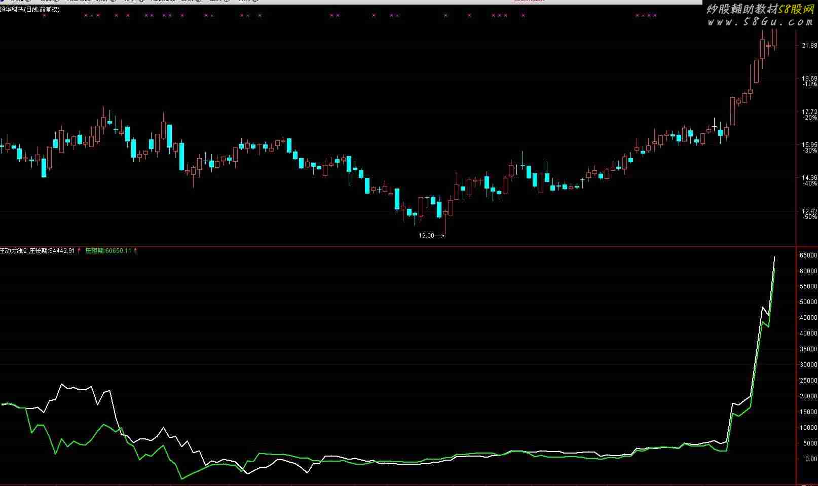Select the 庄长期:64442.91 indicator value

(52, 251)
